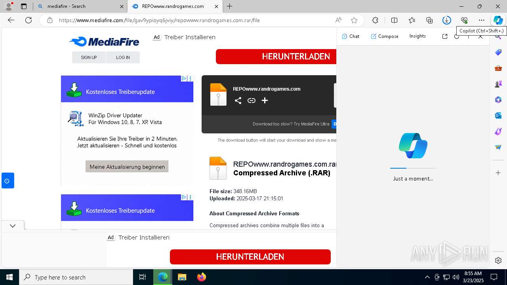The width and height of the screenshot is (507, 285).
Task: Copy link to the REPO file
Action: click(x=251, y=101)
